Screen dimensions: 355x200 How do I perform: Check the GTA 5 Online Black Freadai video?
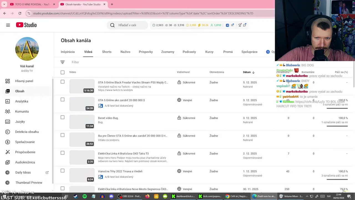62,82
